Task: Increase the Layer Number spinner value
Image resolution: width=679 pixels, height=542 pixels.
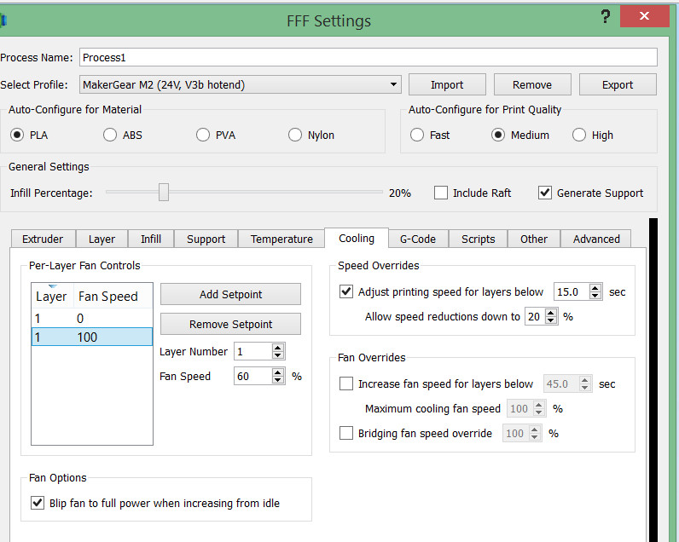Action: [278, 347]
